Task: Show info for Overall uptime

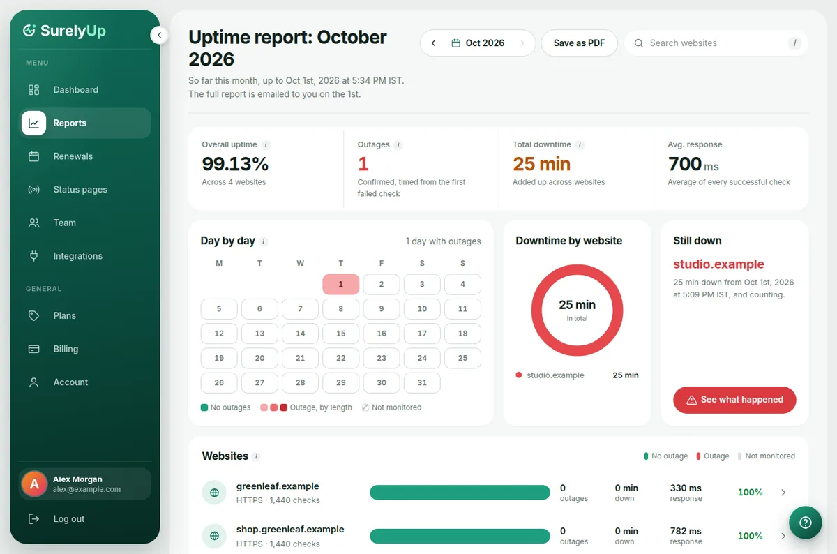Action: click(266, 145)
